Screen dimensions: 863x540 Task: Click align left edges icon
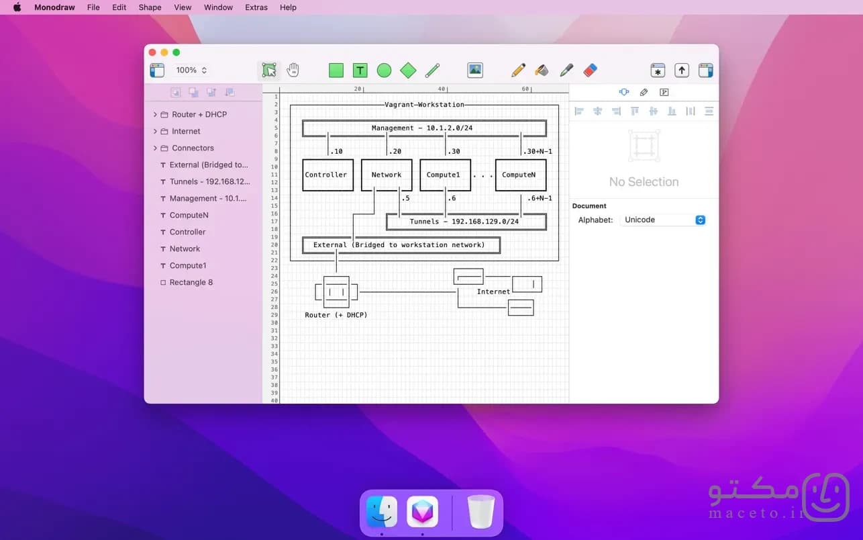tap(579, 111)
